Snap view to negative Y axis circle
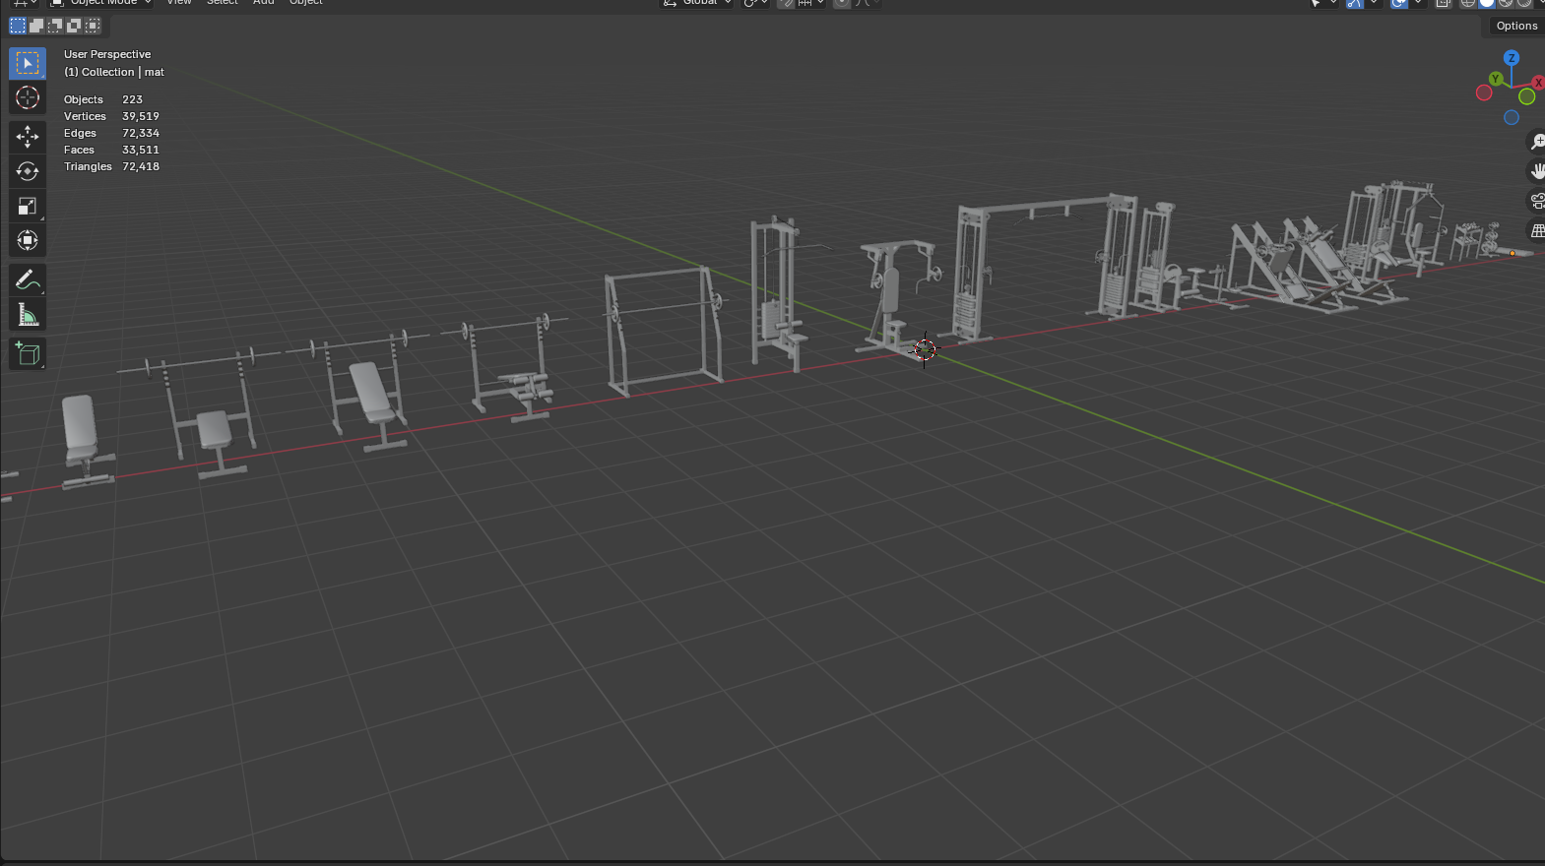Screen dimensions: 1545x866 [x=1527, y=96]
